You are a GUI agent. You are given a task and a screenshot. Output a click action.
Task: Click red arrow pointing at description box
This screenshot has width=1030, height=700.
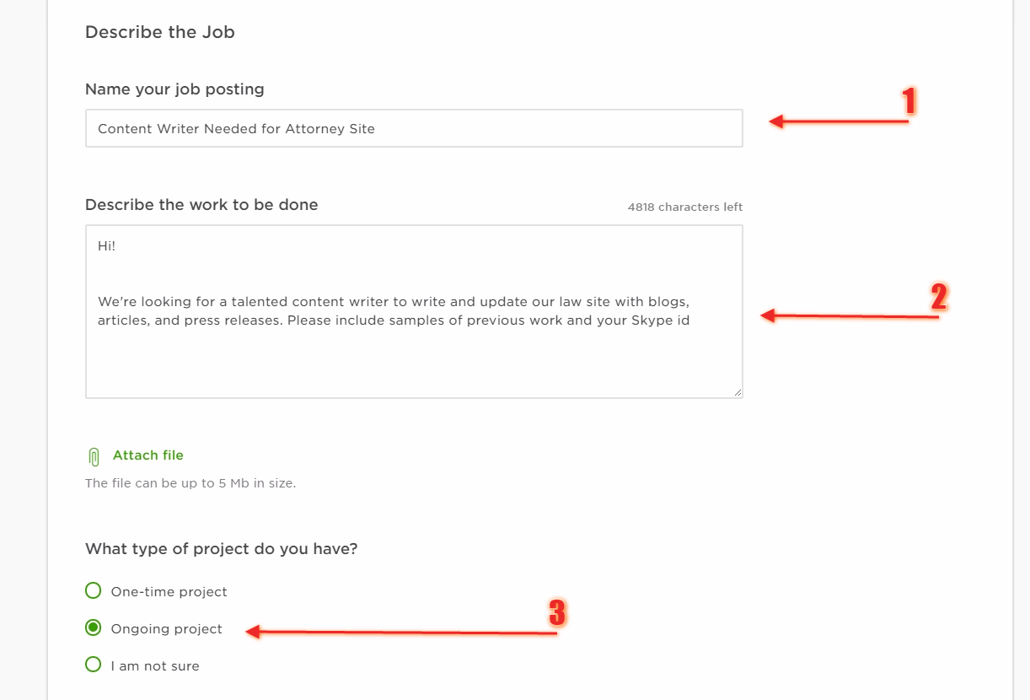tap(850, 316)
